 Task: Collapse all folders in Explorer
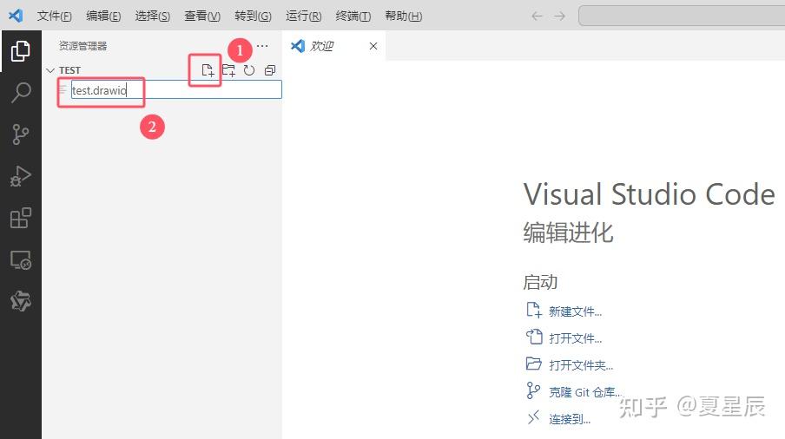click(x=270, y=70)
